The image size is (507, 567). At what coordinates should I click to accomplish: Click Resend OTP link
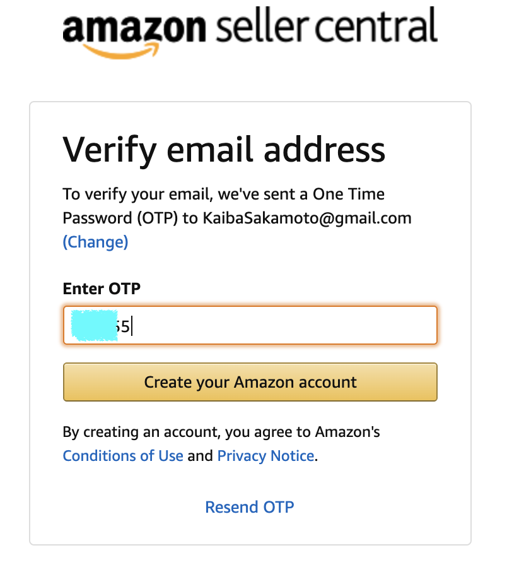point(250,507)
